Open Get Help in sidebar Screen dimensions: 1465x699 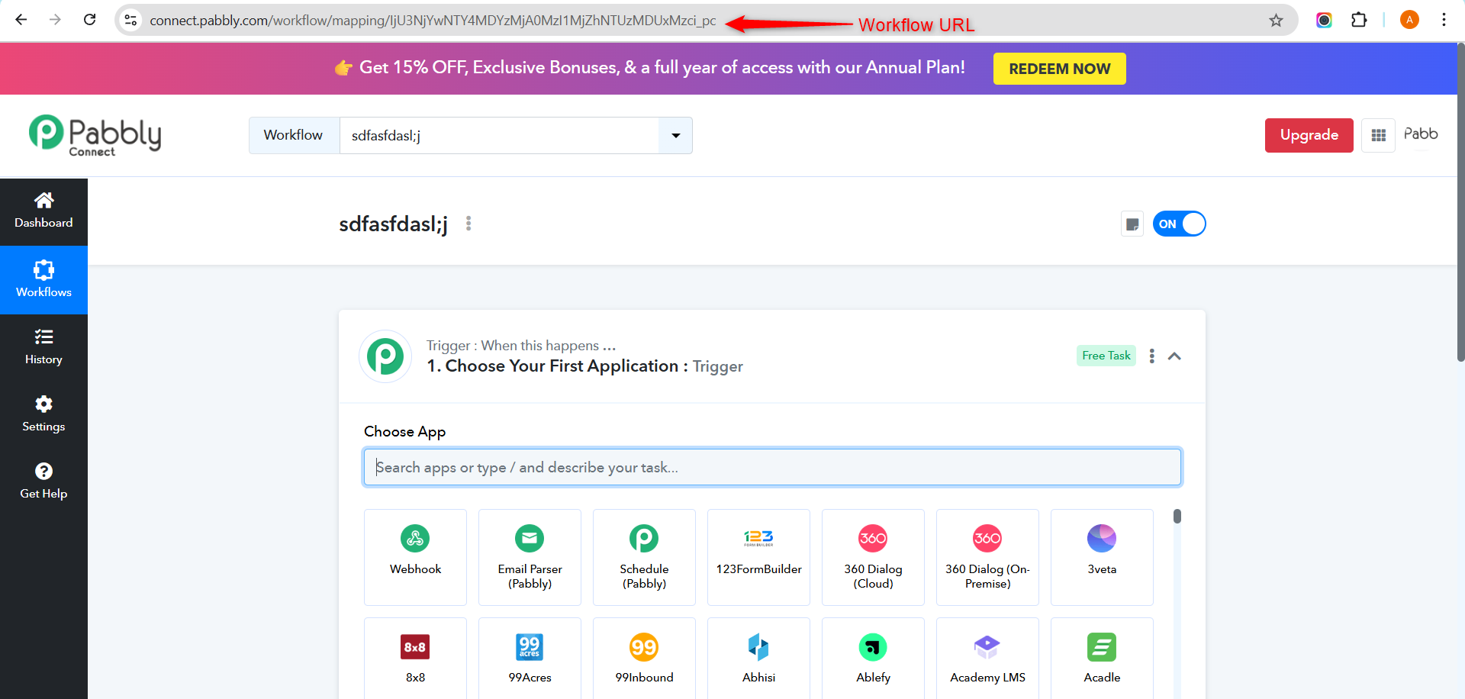(x=43, y=482)
